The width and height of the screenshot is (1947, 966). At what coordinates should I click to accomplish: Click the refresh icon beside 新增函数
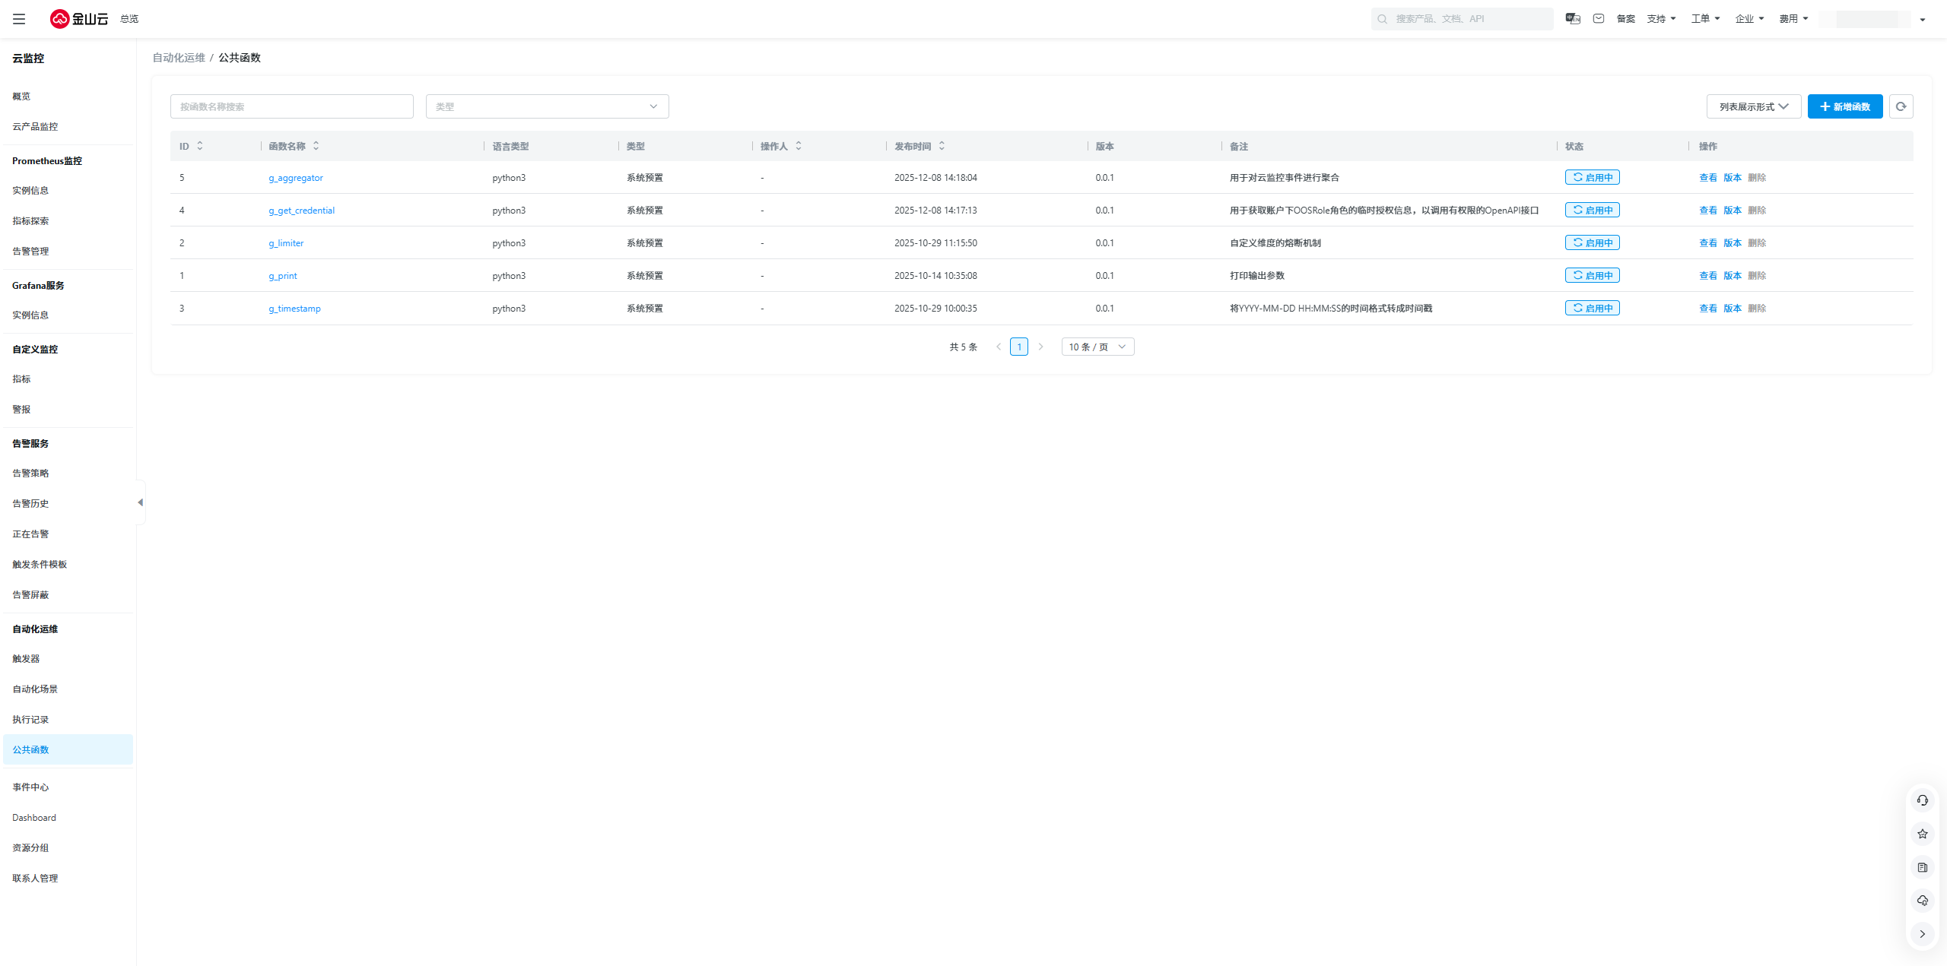[1901, 106]
